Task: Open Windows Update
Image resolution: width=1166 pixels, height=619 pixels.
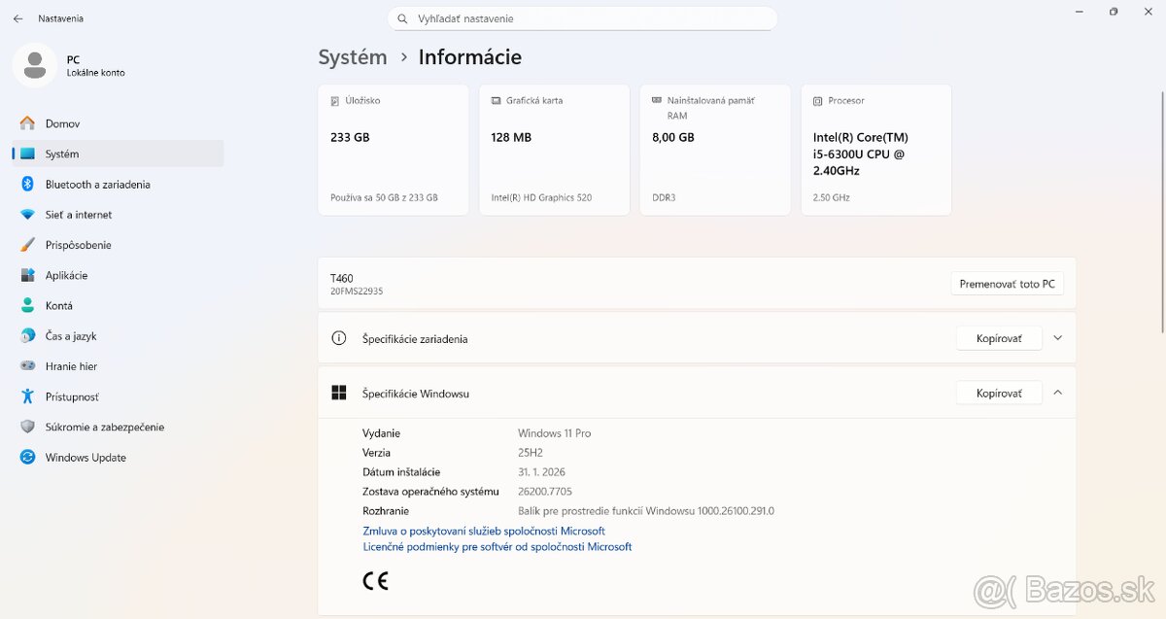Action: (x=86, y=457)
